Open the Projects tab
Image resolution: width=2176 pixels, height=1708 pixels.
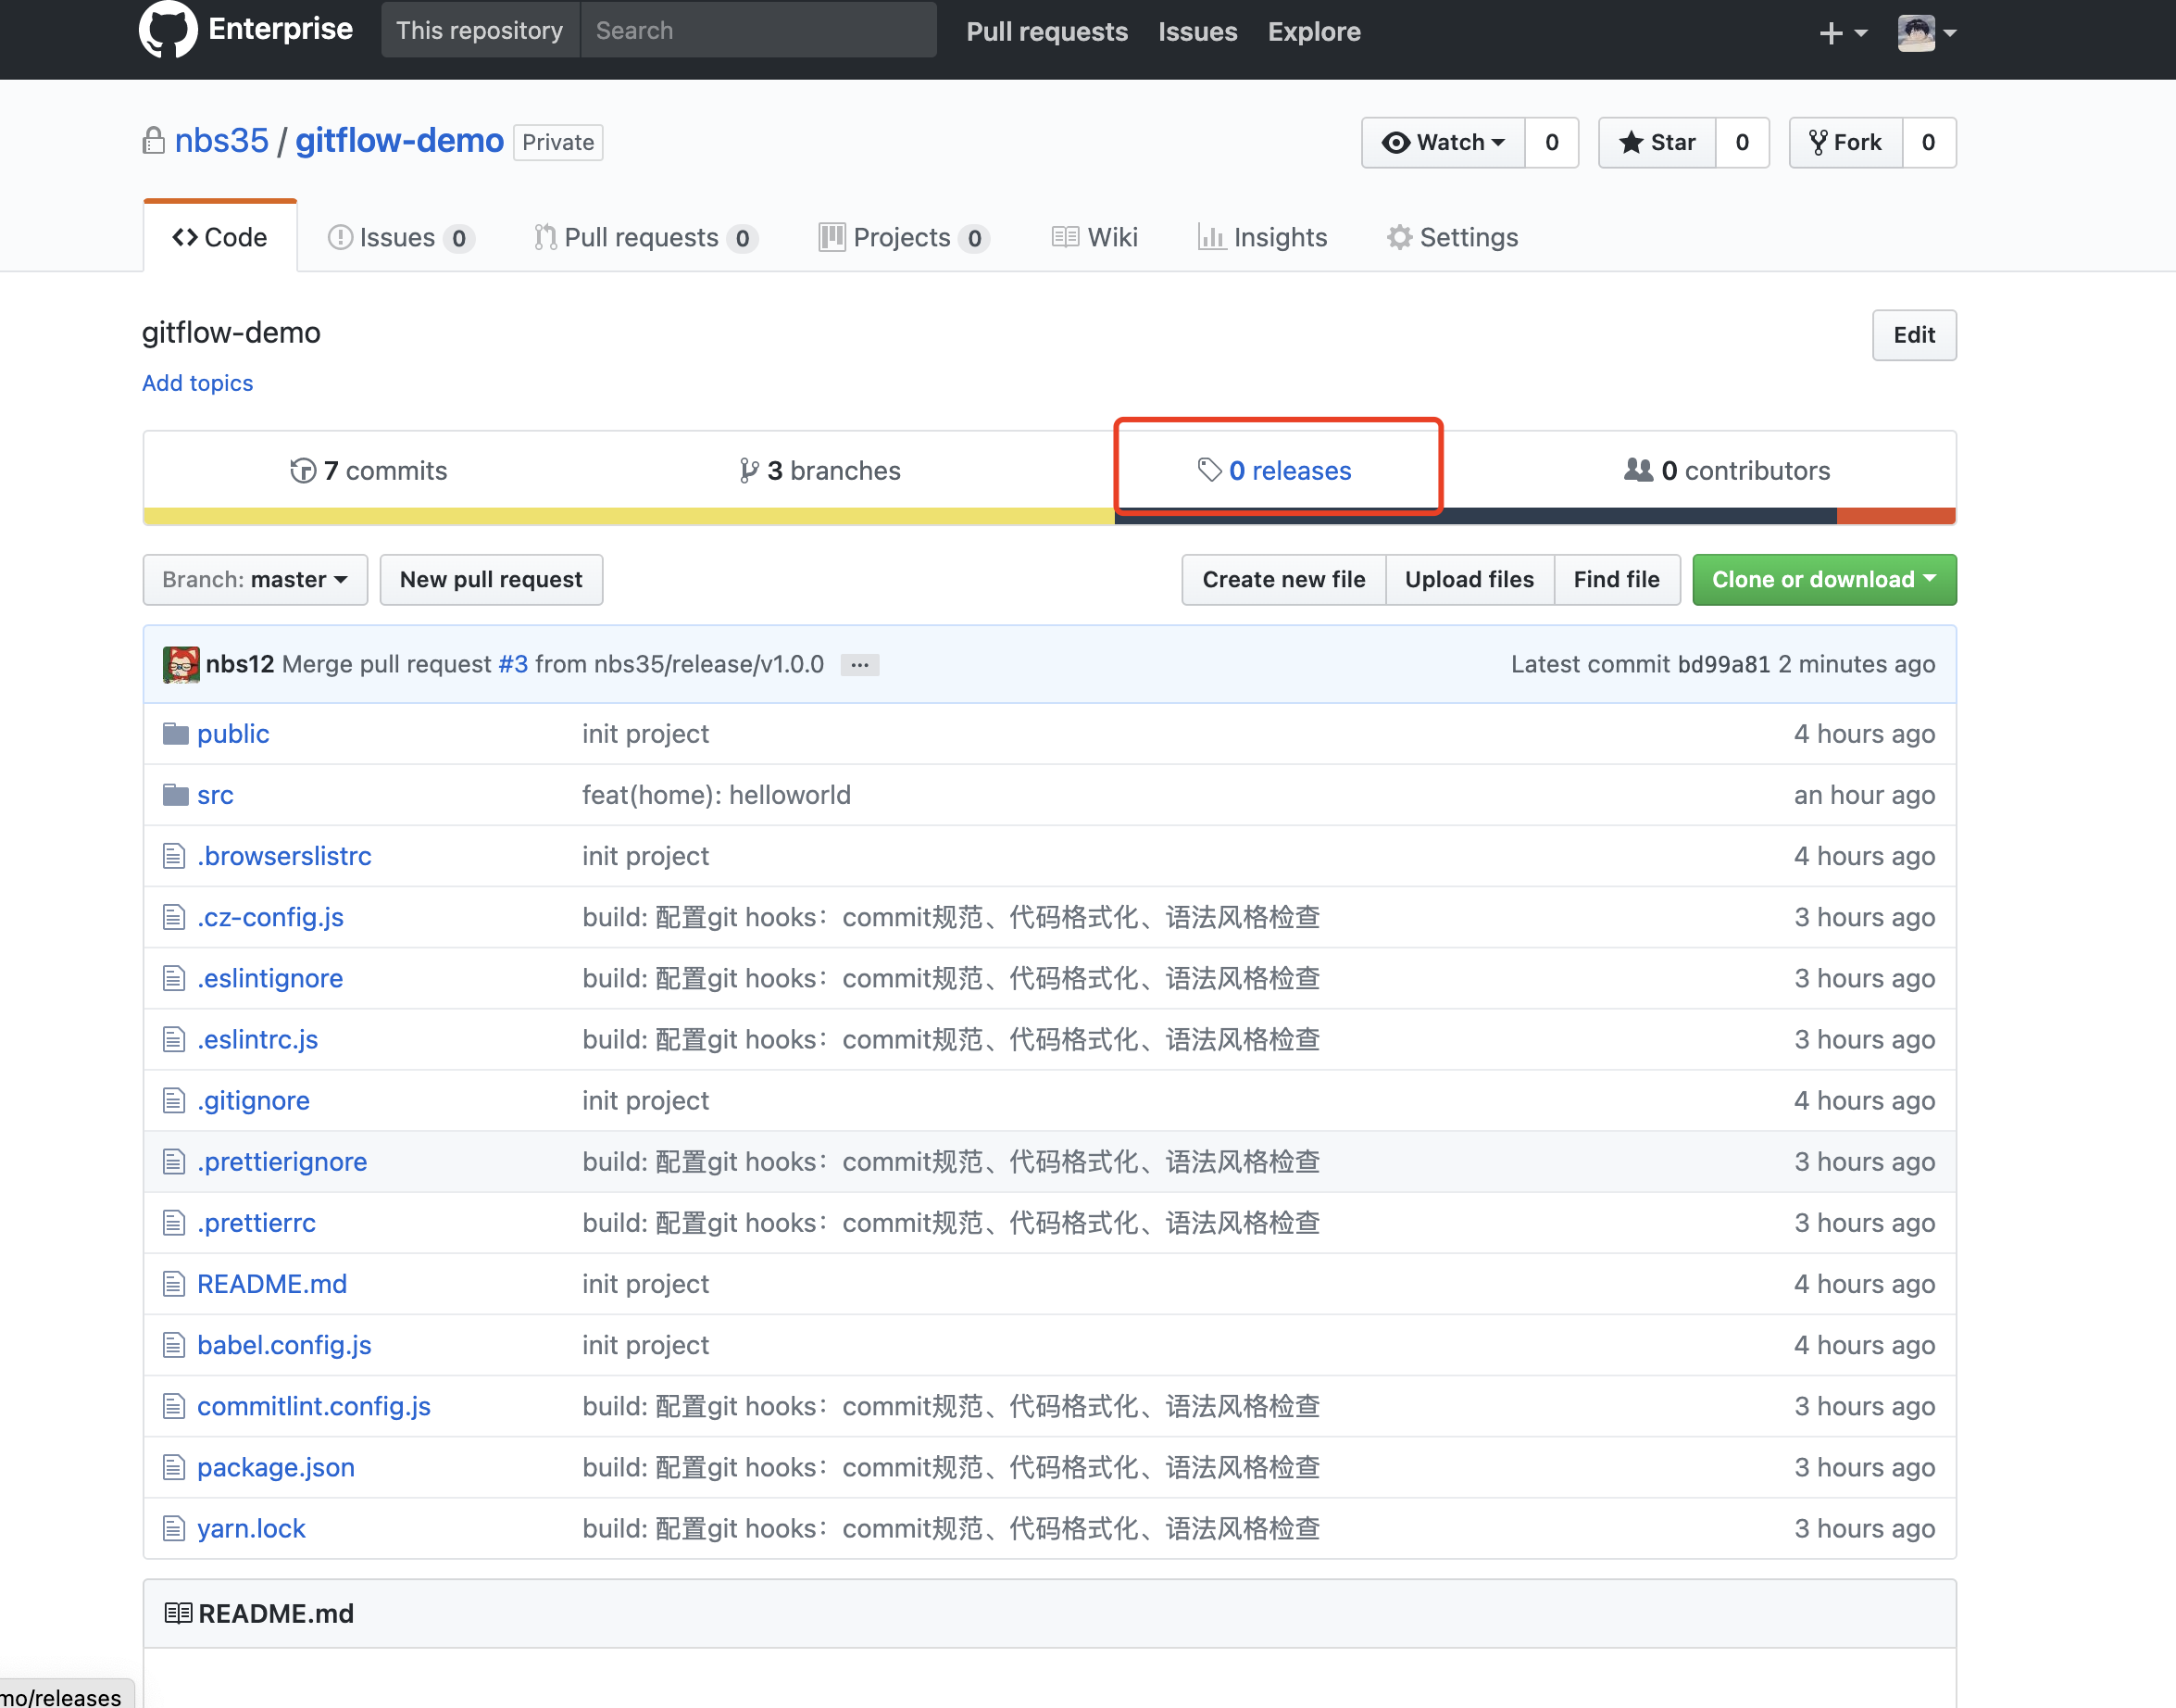(x=904, y=237)
